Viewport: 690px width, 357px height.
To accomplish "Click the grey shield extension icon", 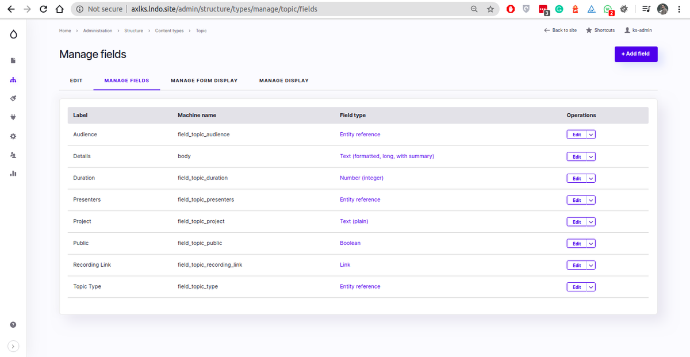I will 526,9.
